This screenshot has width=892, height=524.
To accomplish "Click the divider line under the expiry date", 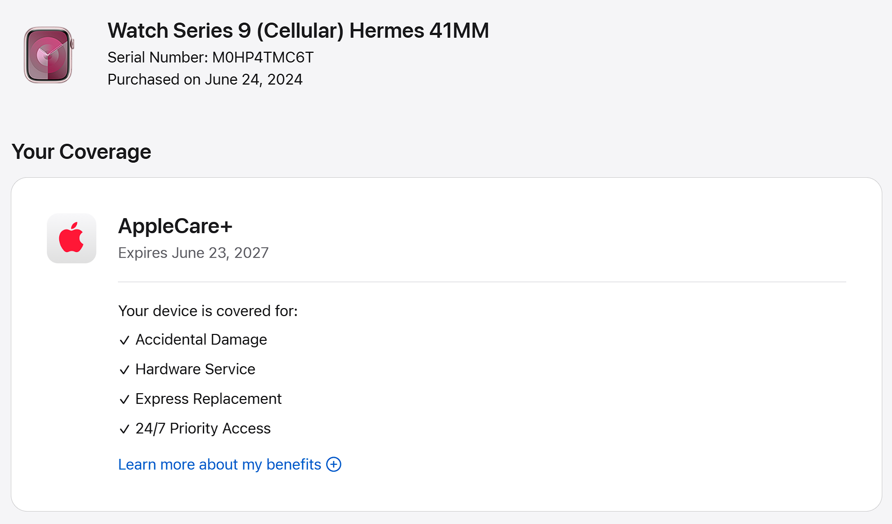I will [x=482, y=282].
